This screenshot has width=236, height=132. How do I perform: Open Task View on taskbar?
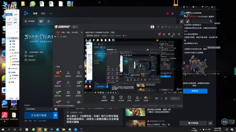[21, 129]
